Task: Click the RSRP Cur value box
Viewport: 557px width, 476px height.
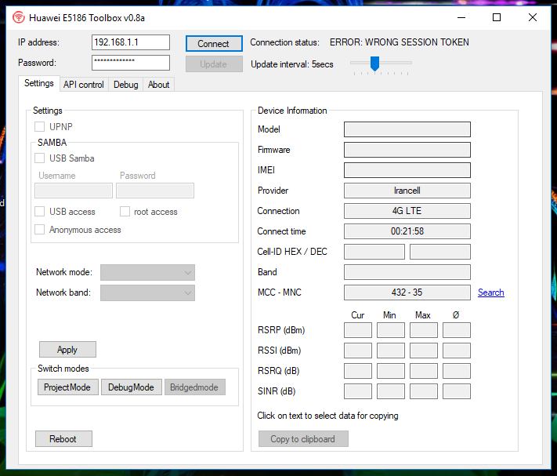Action: coord(358,330)
